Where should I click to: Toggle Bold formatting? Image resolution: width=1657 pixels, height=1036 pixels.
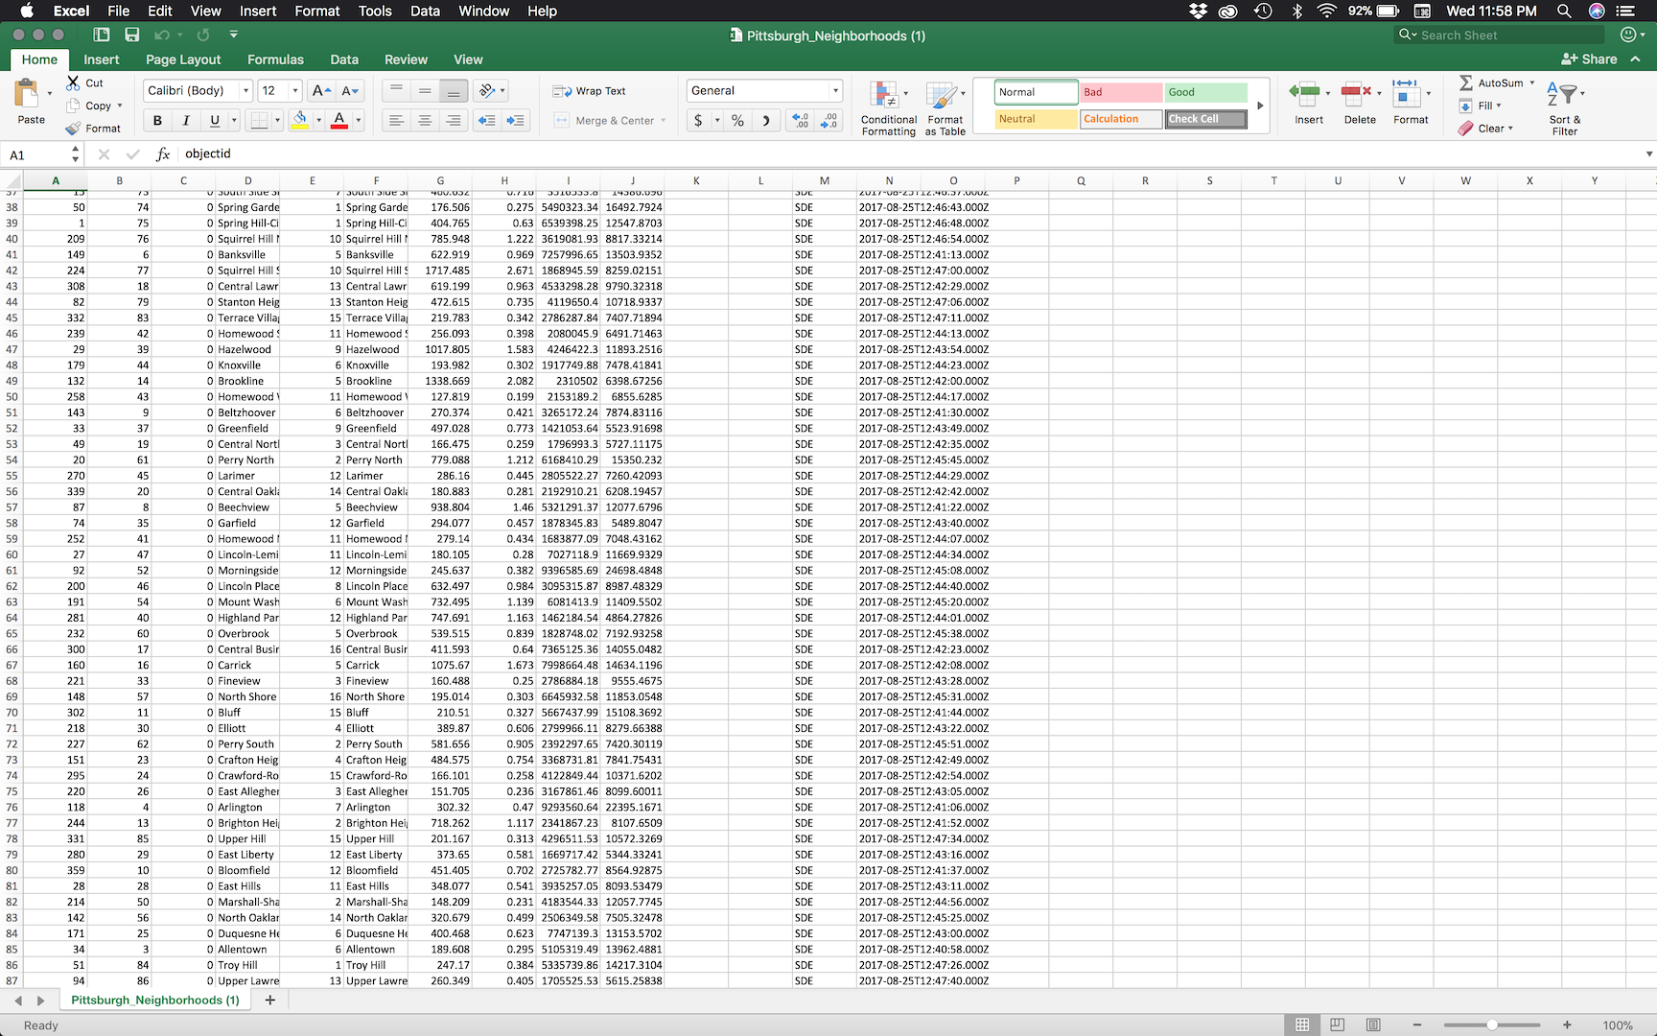tap(157, 120)
